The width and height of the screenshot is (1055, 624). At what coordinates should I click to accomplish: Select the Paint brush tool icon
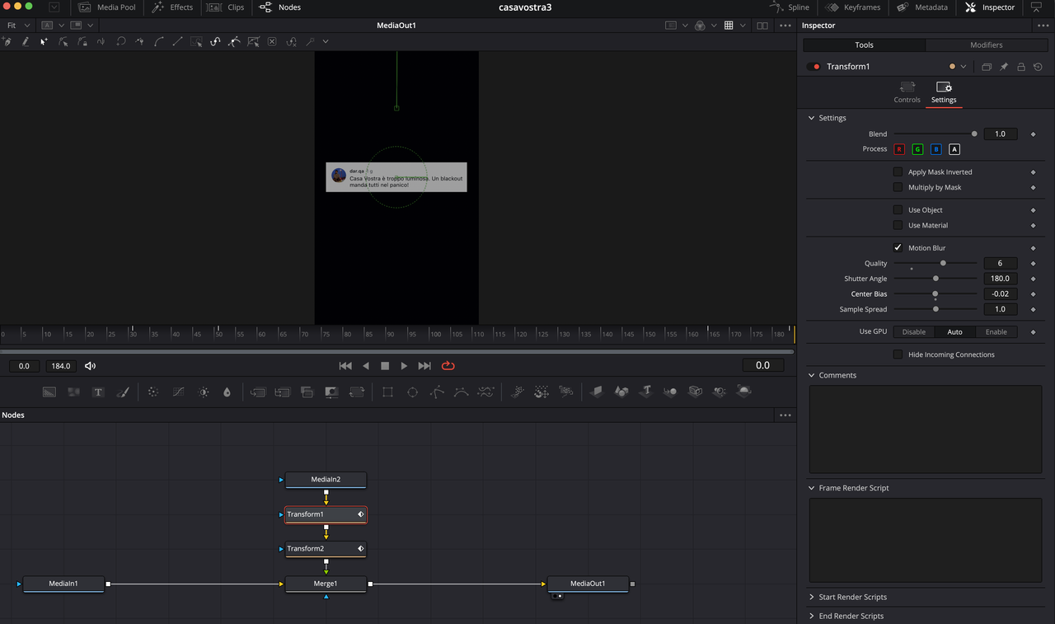pos(123,392)
